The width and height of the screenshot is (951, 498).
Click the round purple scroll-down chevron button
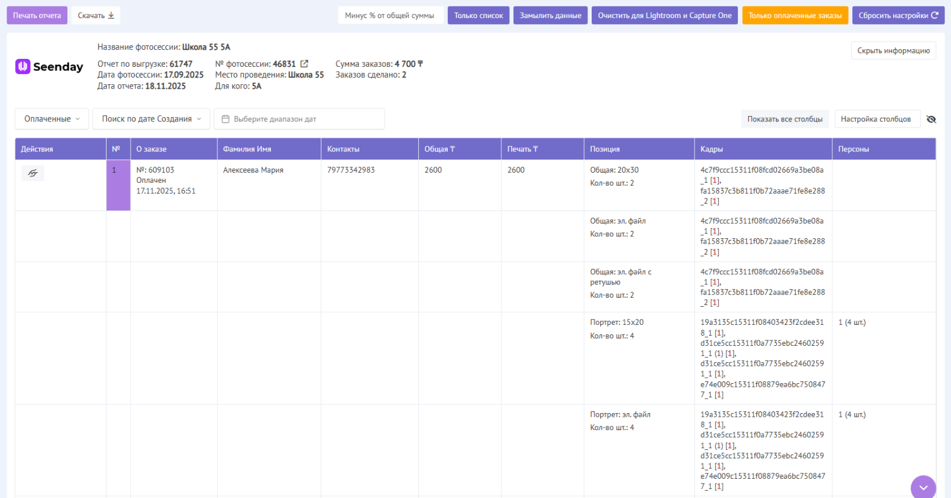click(x=923, y=487)
